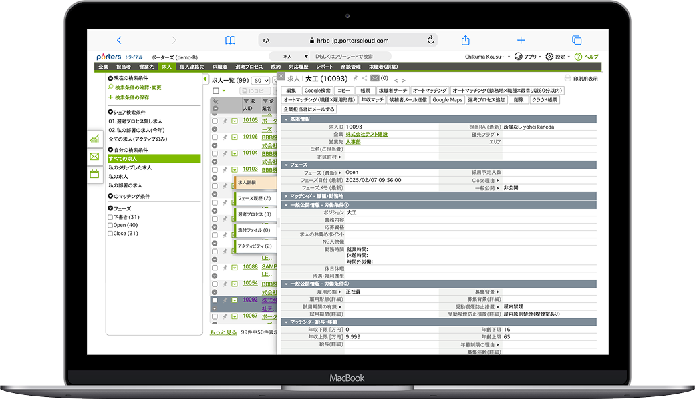The image size is (695, 399).
Task: Go to previous record with the left angle arrow
Action: click(396, 81)
